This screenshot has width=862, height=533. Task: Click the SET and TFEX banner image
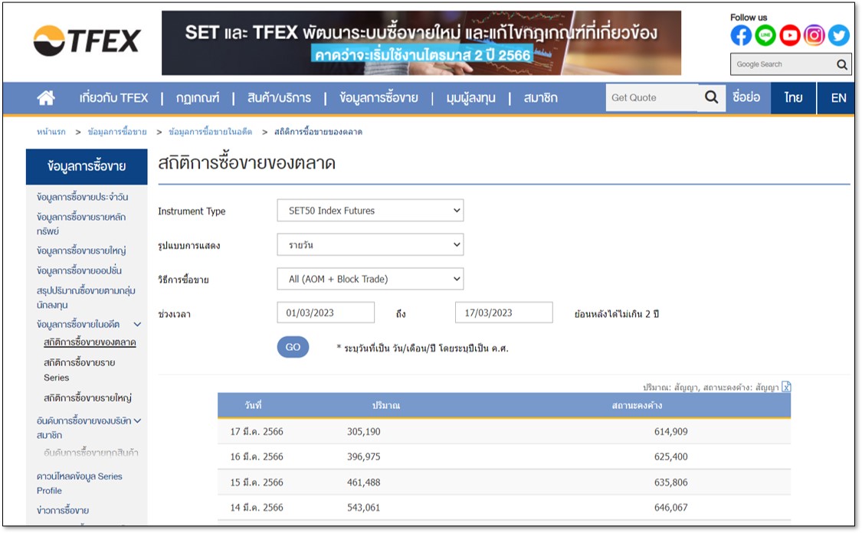click(x=421, y=43)
